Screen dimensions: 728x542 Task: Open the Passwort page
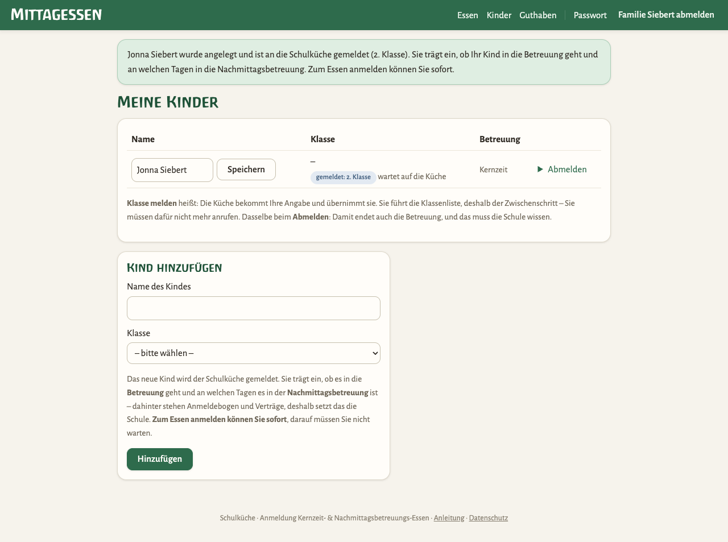[x=590, y=15]
